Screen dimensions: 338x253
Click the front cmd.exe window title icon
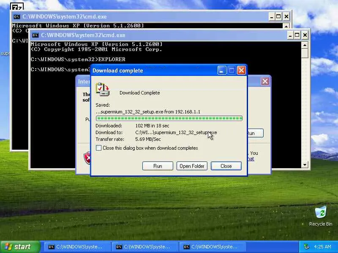point(35,35)
